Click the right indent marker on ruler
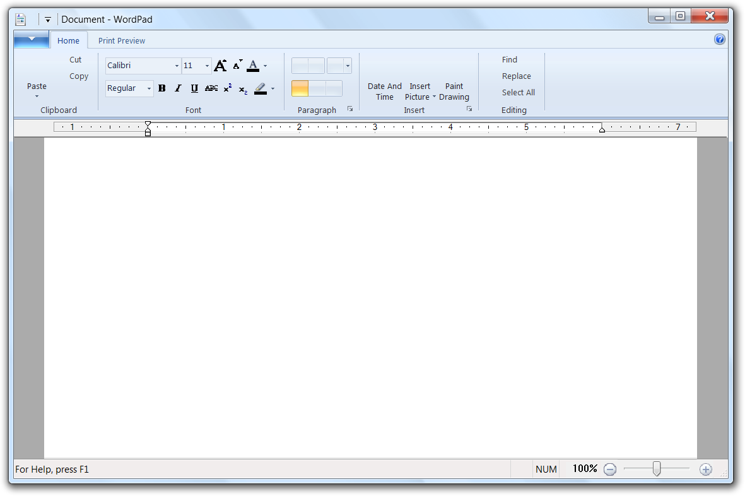The width and height of the screenshot is (745, 496). point(602,129)
